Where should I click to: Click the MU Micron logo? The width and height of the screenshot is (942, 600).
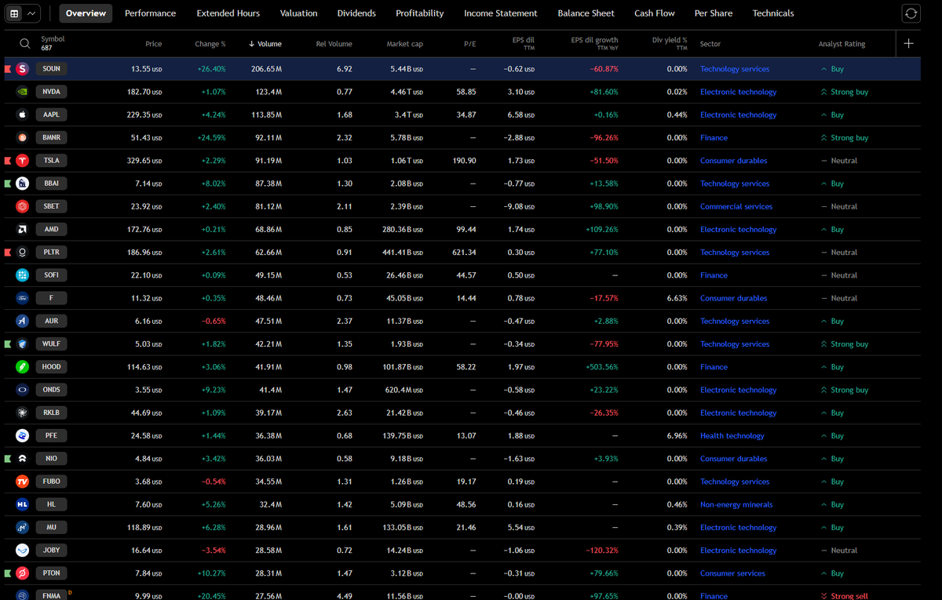(22, 527)
